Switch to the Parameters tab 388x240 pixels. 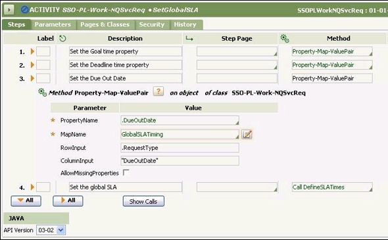[53, 24]
